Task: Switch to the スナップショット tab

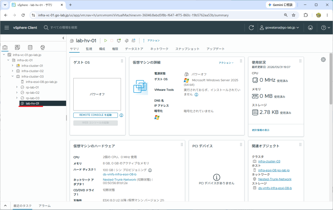Action: (x=187, y=49)
